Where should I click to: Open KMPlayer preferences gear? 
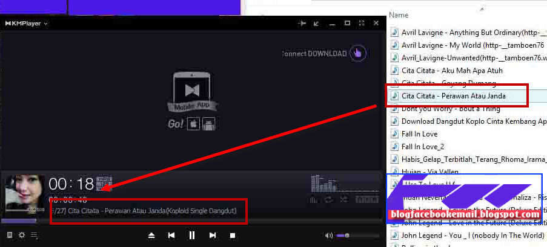pos(22,235)
